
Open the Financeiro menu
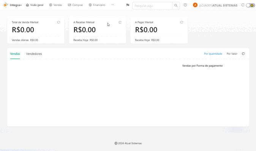(x=97, y=5)
